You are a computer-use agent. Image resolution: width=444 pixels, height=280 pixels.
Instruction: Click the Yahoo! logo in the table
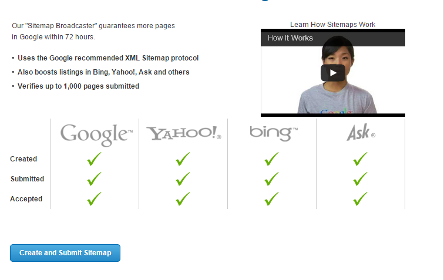coord(183,133)
